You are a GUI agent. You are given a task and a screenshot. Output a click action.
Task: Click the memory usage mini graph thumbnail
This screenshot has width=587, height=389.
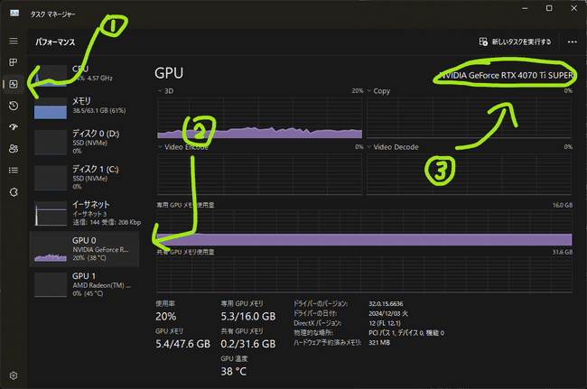(51, 108)
